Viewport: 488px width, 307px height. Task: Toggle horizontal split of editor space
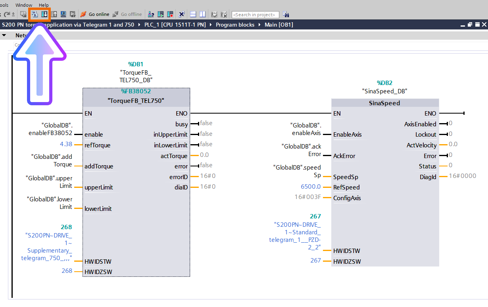click(x=193, y=15)
